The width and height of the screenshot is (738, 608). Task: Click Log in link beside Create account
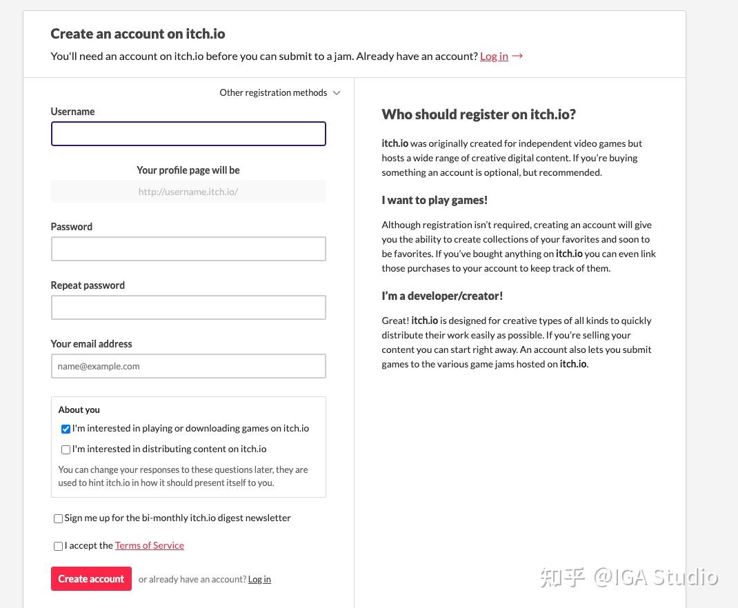click(259, 579)
